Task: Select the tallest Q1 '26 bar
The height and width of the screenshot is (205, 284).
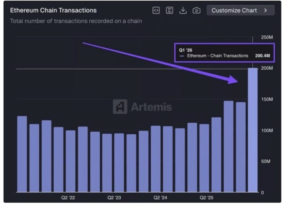Action: [x=253, y=130]
